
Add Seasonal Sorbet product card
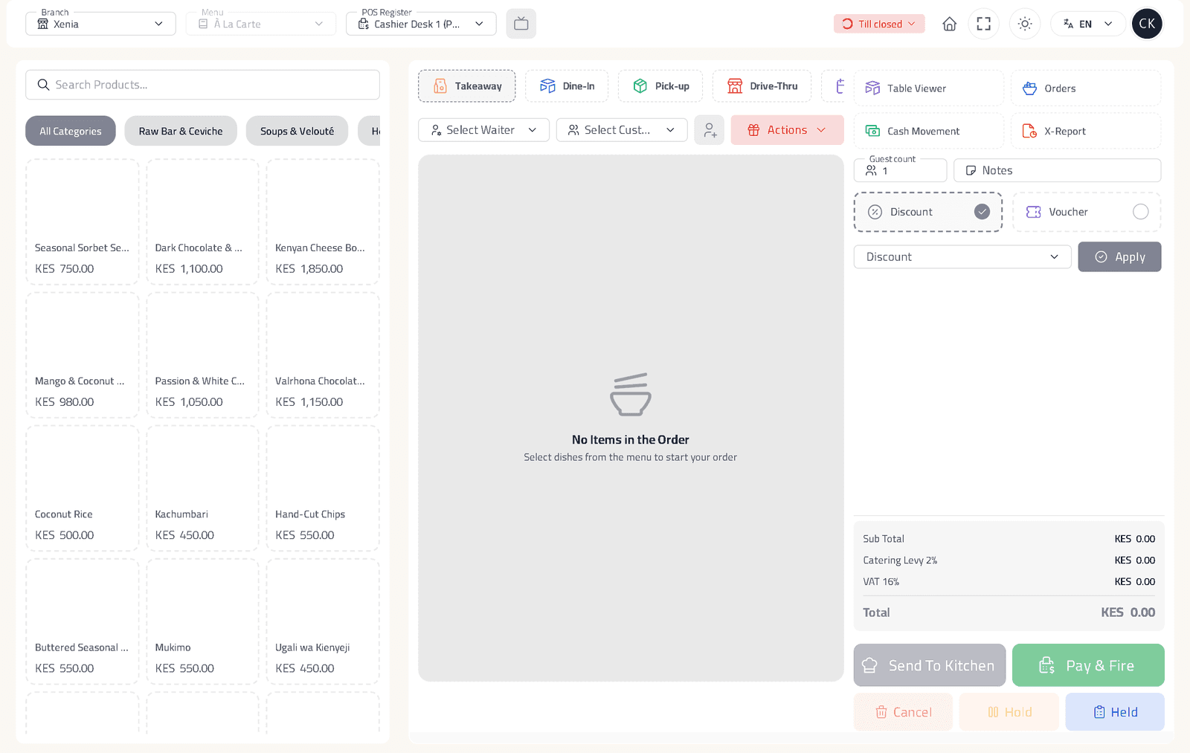[x=83, y=222]
